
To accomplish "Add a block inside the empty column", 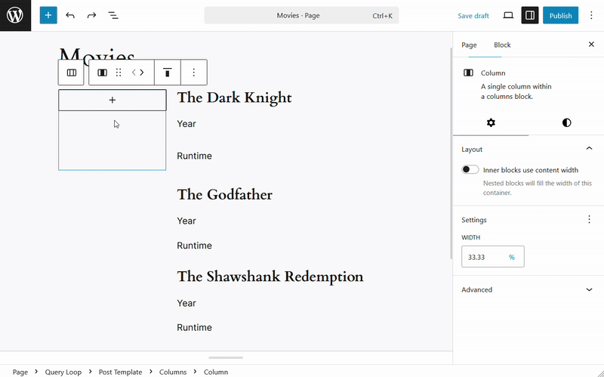I will [112, 100].
